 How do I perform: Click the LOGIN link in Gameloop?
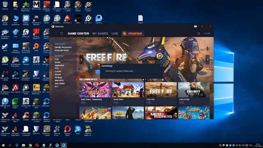[207, 33]
